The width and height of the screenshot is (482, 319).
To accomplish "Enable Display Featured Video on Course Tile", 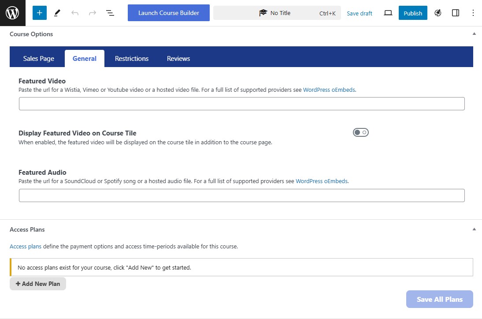I will click(360, 132).
